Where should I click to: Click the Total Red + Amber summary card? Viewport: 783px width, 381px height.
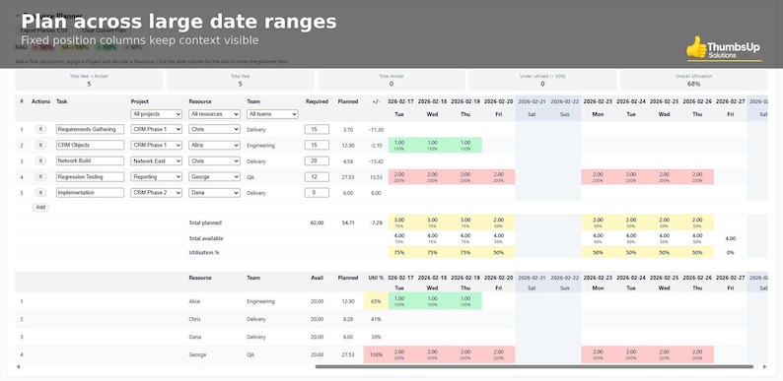pyautogui.click(x=89, y=81)
